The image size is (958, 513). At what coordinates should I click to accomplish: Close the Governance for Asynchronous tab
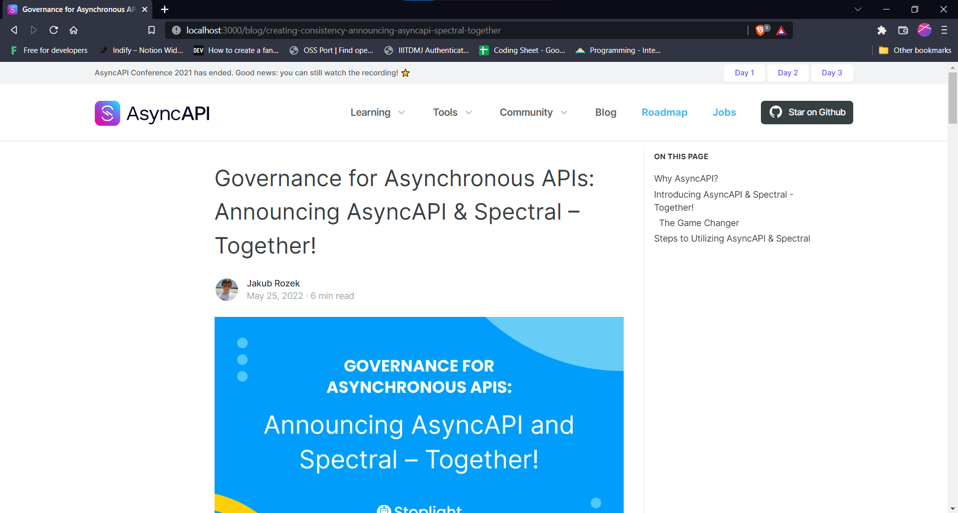[145, 9]
